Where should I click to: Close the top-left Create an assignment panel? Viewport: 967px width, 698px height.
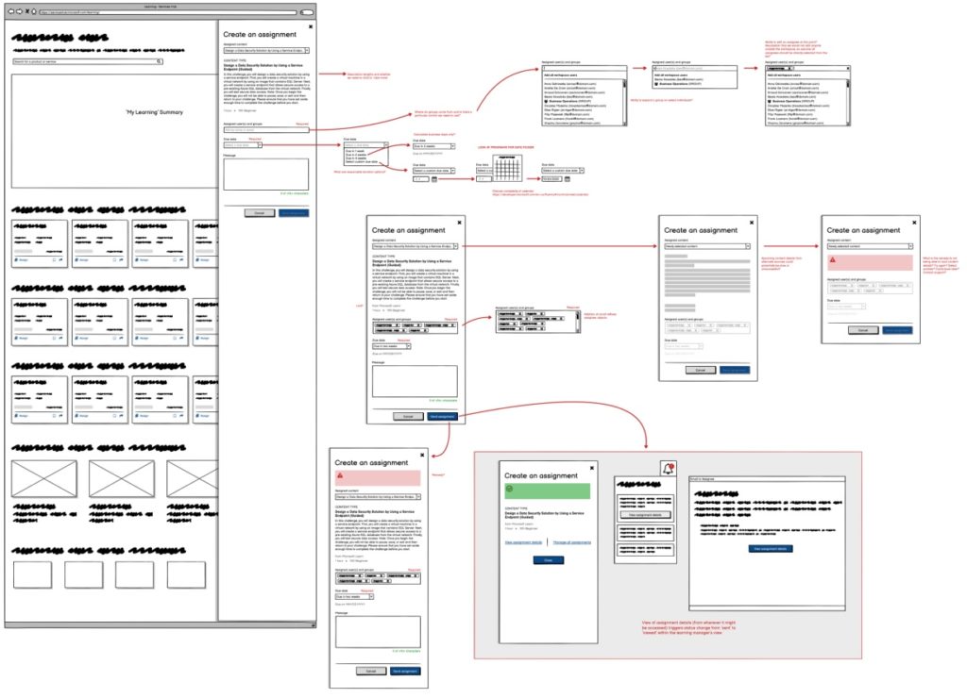[x=310, y=27]
